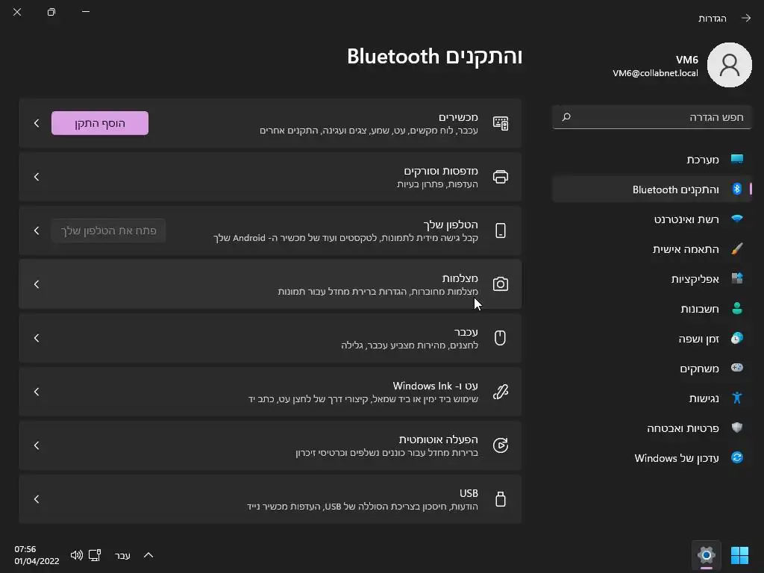Click the מכשירים title text
This screenshot has height=573, width=764.
[458, 117]
